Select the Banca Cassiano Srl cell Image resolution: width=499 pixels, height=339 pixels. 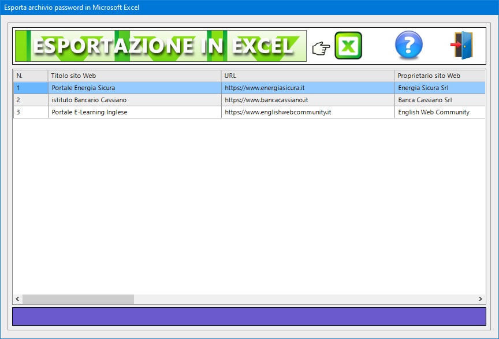[x=440, y=100]
